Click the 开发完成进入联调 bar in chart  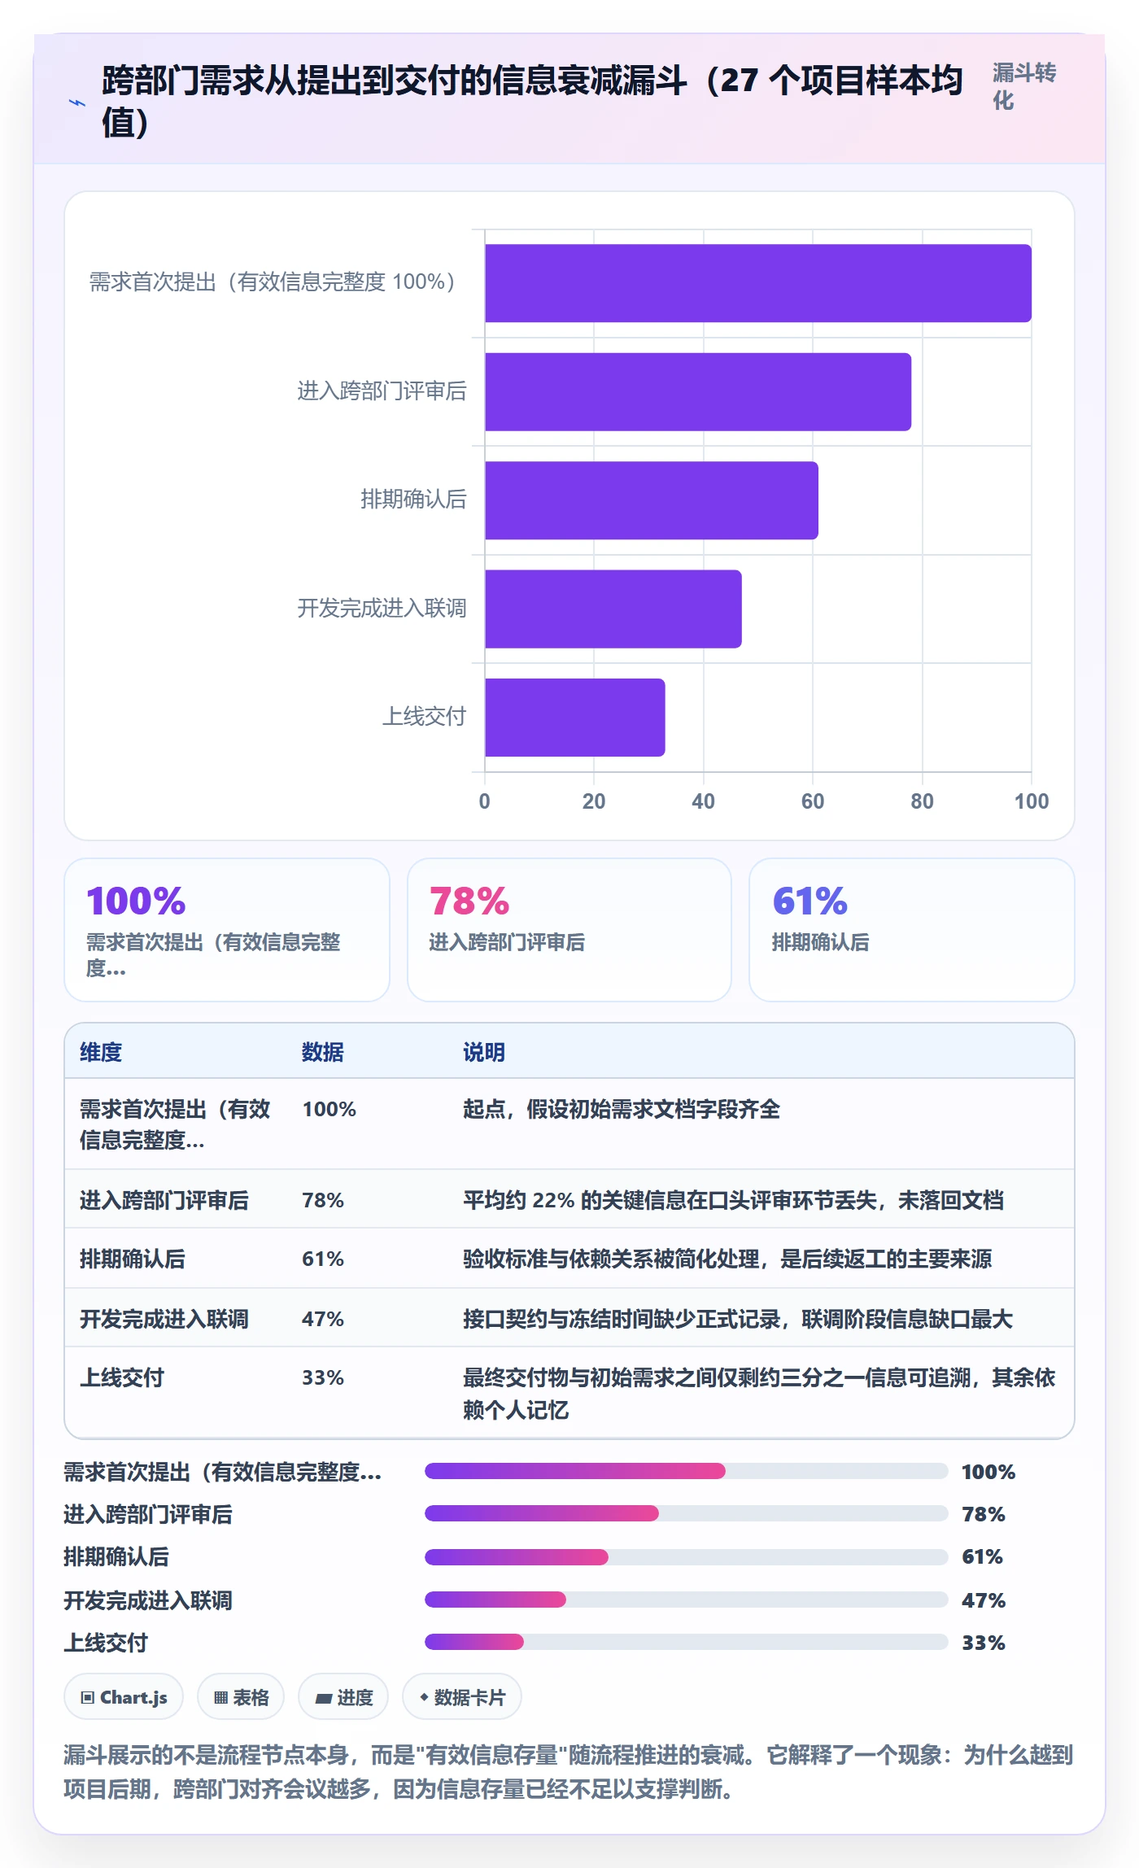pyautogui.click(x=613, y=609)
